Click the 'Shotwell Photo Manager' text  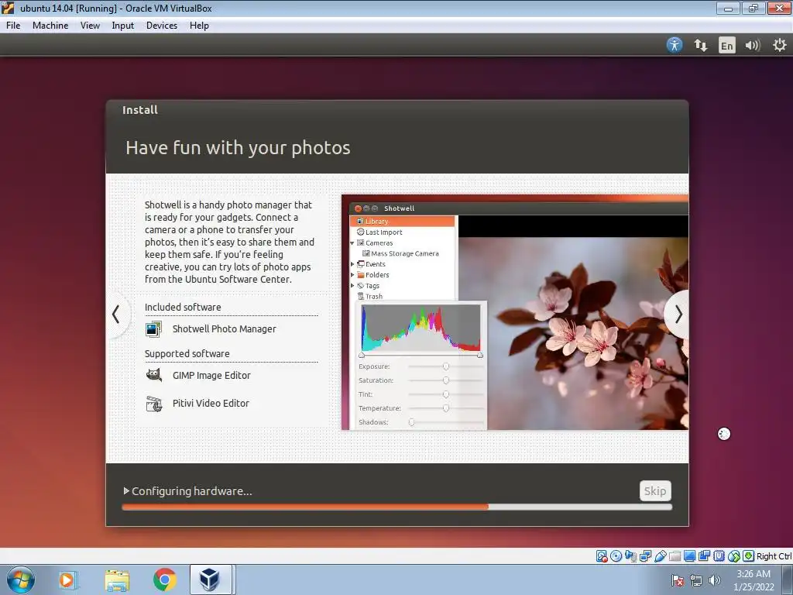pos(224,328)
